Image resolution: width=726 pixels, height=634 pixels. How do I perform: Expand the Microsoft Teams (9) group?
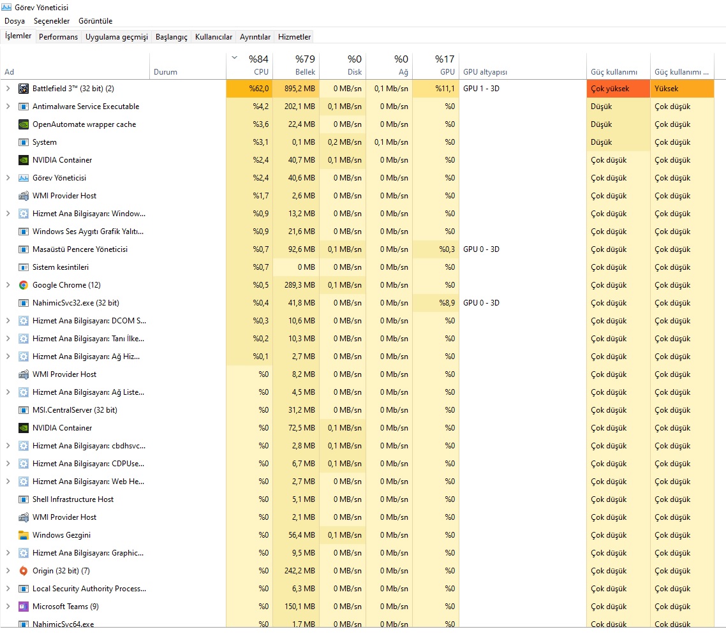tap(8, 606)
